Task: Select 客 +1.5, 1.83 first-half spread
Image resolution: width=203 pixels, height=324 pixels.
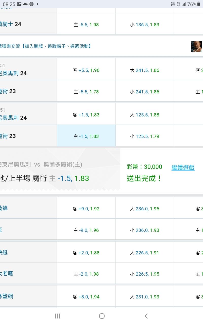Action: [86, 115]
